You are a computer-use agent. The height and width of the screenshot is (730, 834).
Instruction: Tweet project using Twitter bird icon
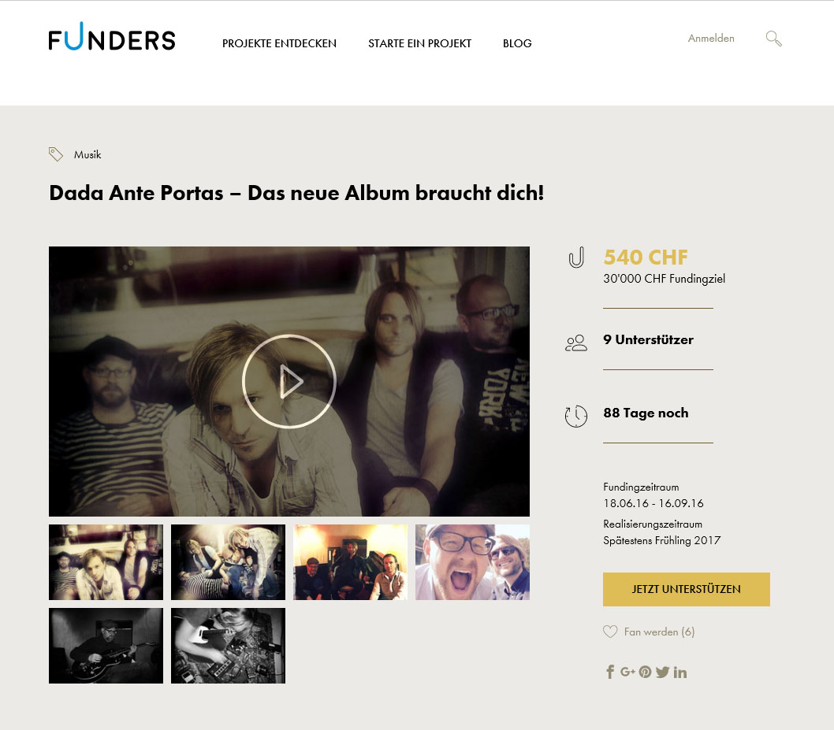[662, 672]
